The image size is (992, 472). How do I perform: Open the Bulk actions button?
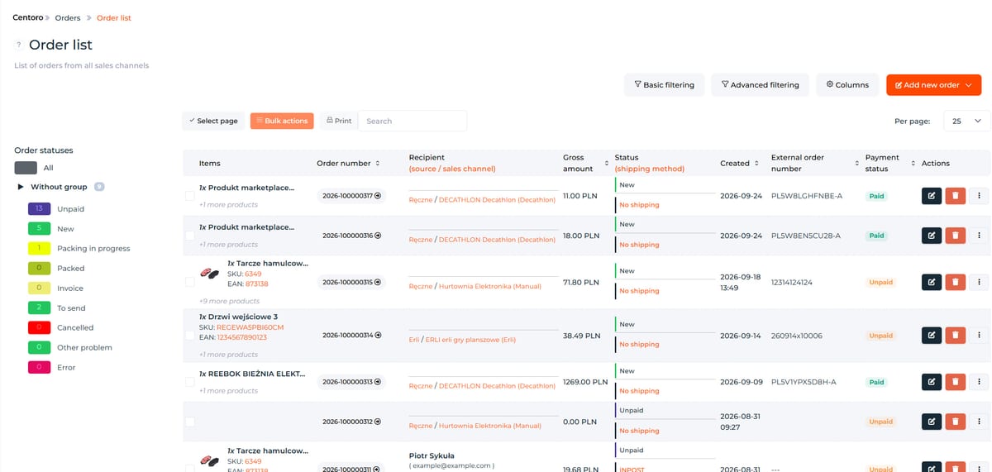282,121
